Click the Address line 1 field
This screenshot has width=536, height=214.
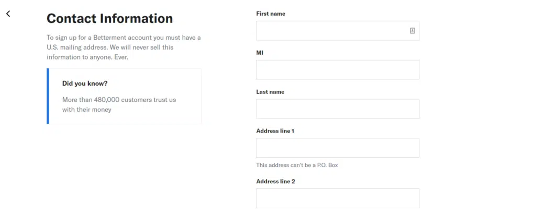(338, 148)
